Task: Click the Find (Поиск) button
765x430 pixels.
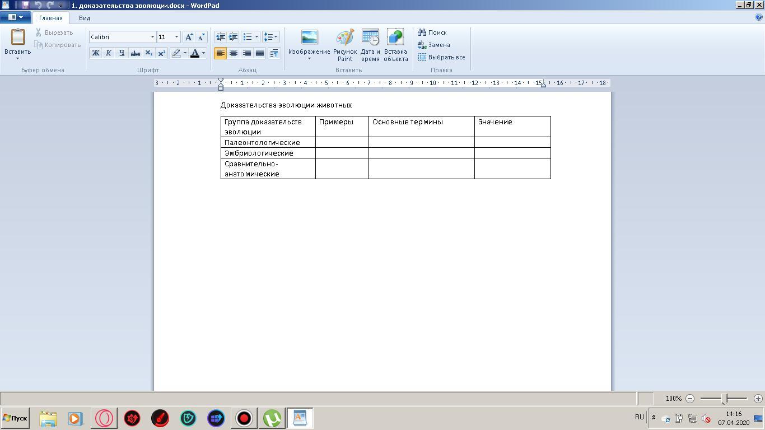Action: (x=432, y=32)
